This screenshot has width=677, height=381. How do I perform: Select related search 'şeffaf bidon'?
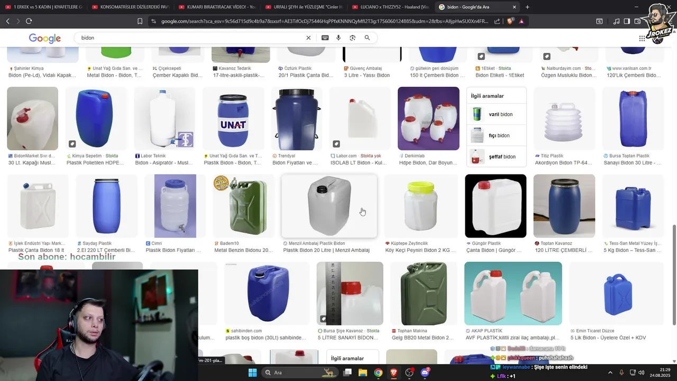497,157
